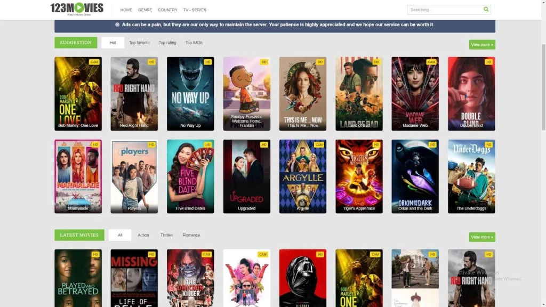Click CAM badge on Argylle poster
Viewport: 546px width, 307px height.
coord(319,145)
